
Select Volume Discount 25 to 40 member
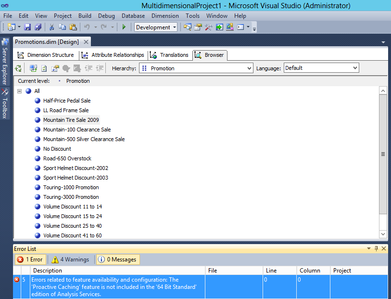[72, 226]
